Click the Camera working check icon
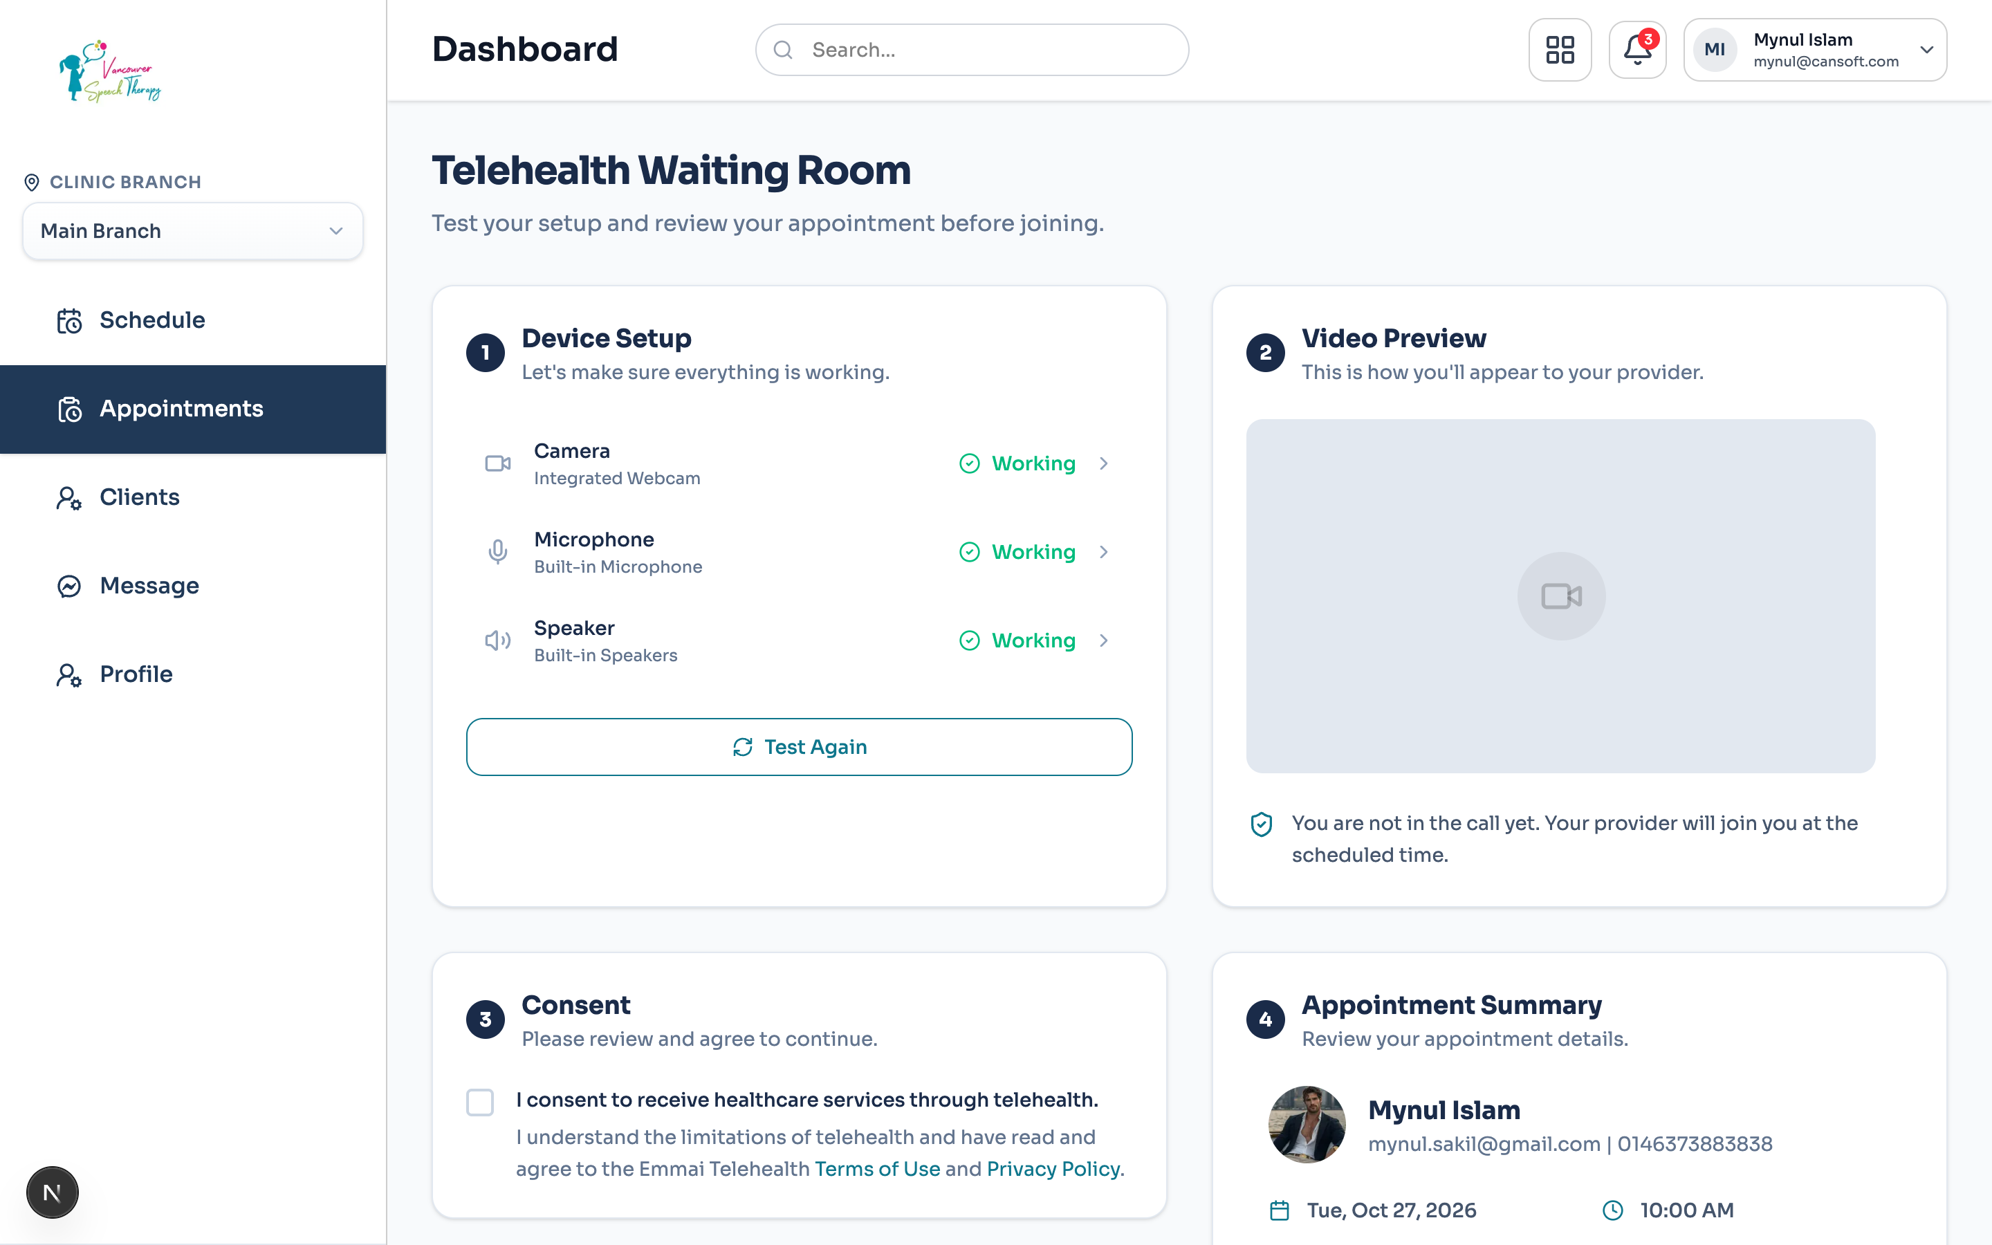The image size is (1992, 1245). 970,463
